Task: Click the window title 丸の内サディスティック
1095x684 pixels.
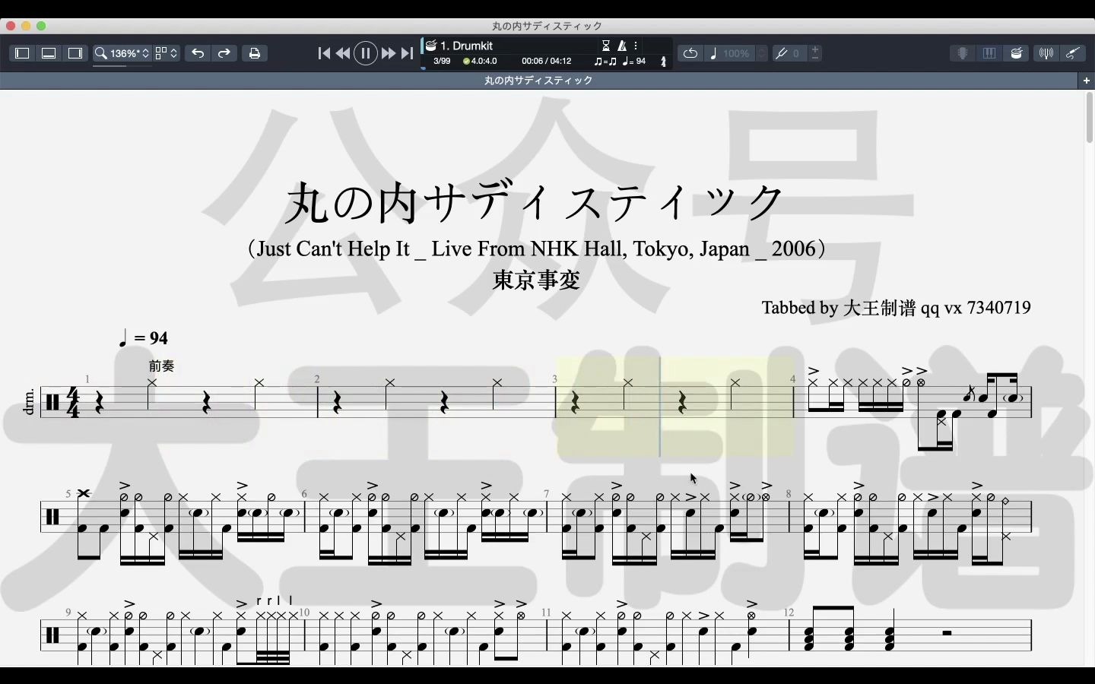Action: coord(547,26)
